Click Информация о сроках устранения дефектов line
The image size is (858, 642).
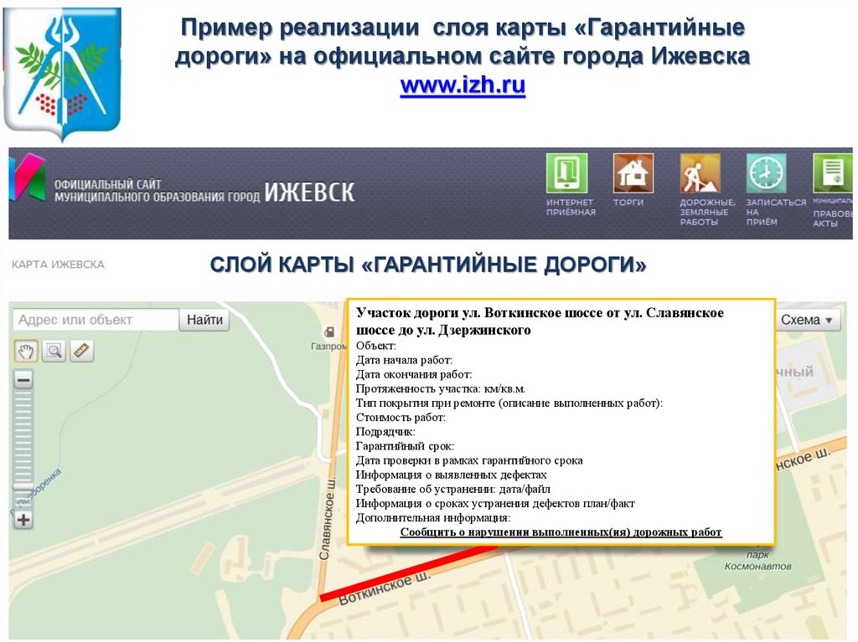[495, 504]
